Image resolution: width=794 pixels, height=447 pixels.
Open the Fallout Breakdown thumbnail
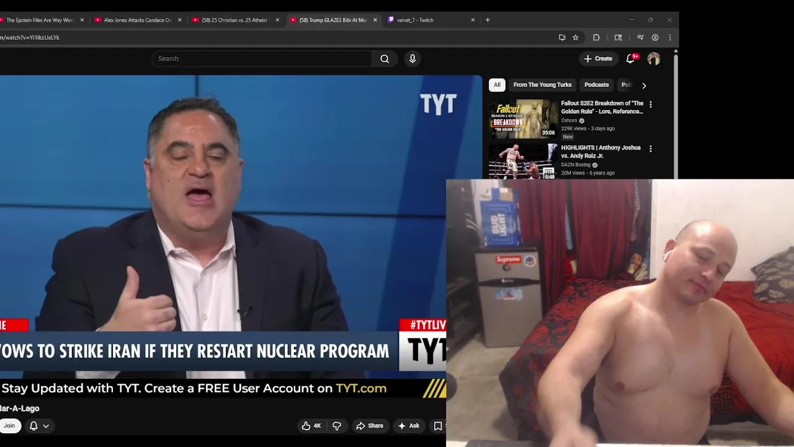524,119
